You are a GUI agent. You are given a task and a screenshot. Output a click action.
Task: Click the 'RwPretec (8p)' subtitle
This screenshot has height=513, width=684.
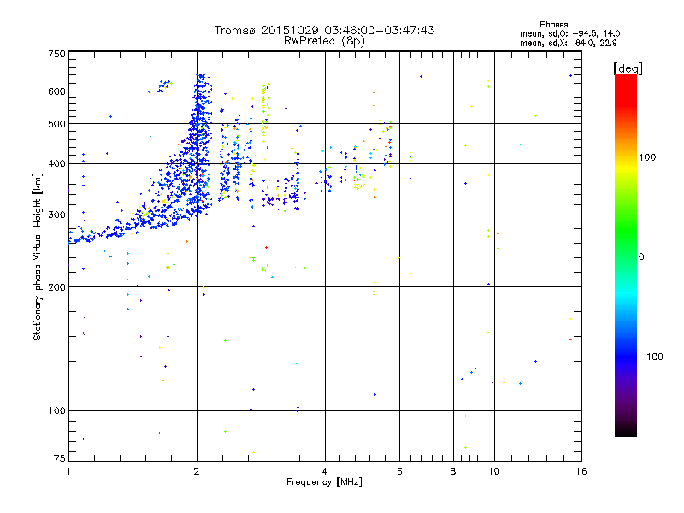(324, 41)
